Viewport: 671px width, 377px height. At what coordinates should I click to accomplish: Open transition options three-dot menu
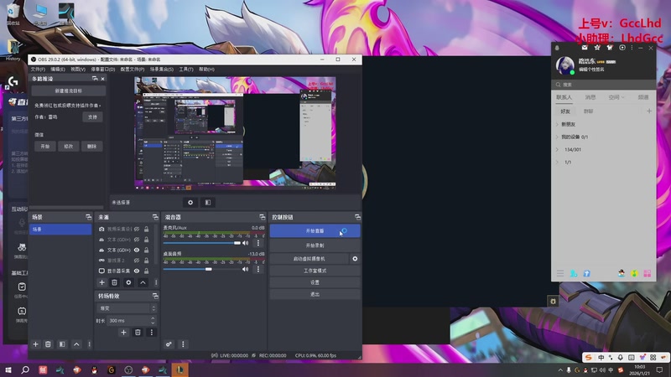152,332
